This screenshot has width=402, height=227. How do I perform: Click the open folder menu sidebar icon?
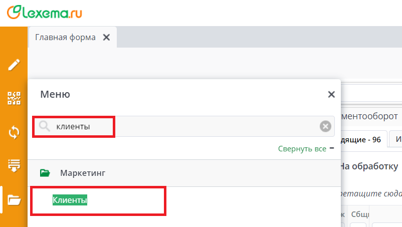[x=14, y=200]
